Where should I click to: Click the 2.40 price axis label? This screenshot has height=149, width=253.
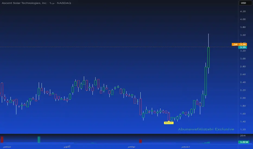[x=243, y=82]
